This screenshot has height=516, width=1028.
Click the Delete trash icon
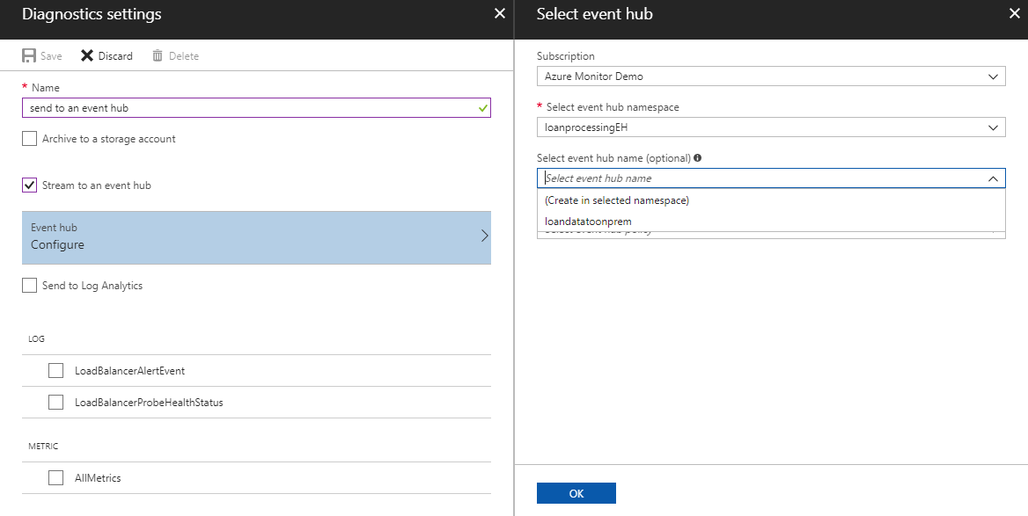(x=159, y=55)
